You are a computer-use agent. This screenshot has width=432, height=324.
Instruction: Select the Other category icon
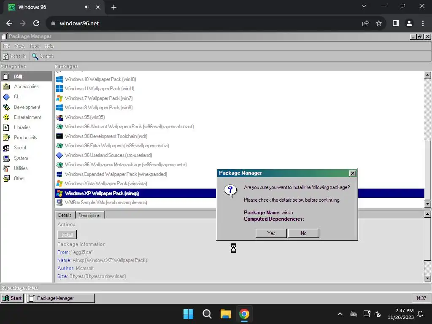pos(6,178)
